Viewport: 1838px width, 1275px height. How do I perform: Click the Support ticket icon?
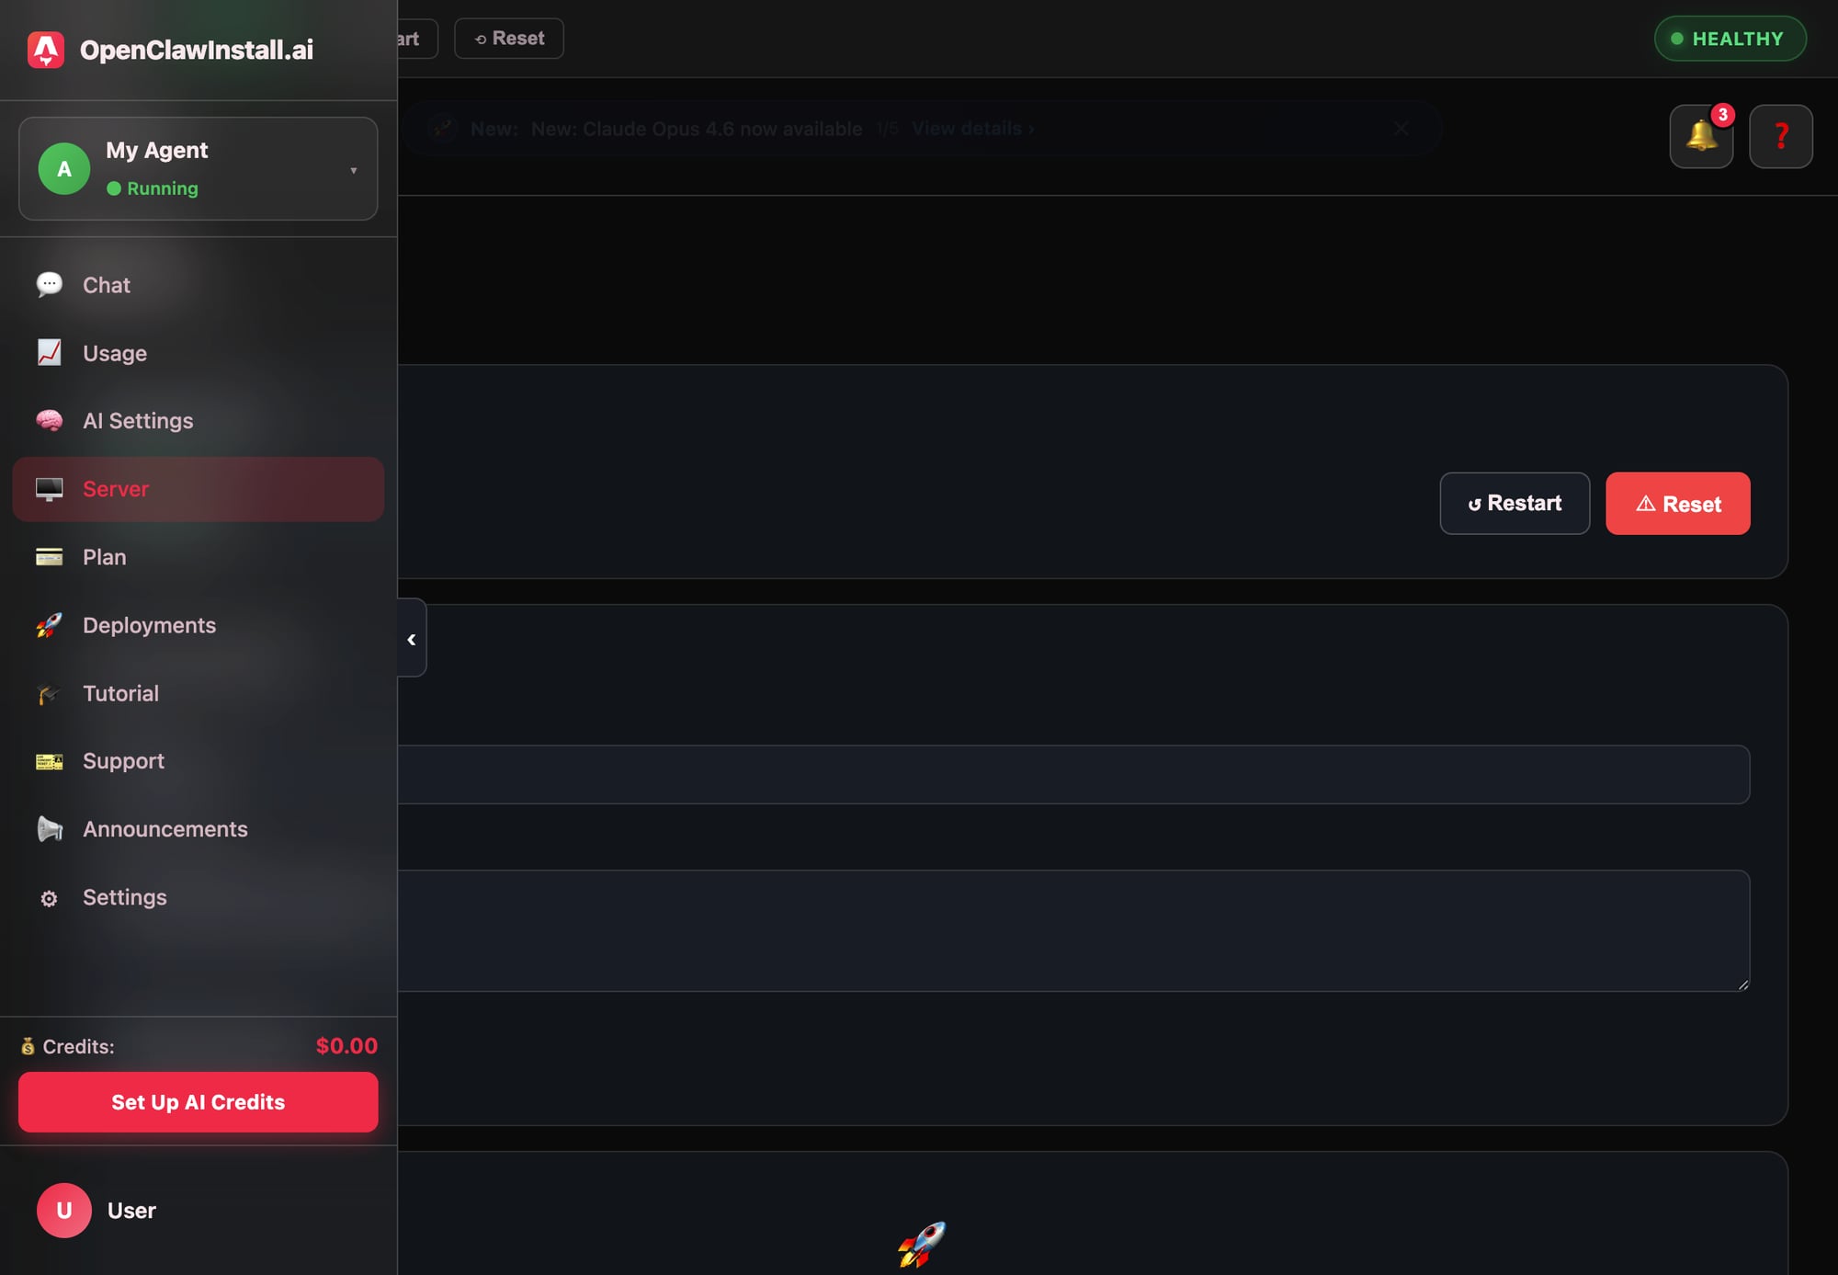click(49, 760)
